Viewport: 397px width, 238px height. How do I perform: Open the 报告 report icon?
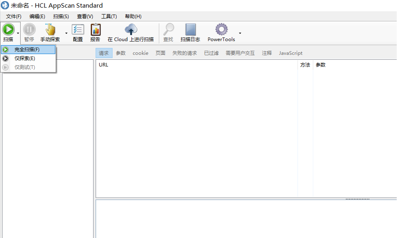click(x=95, y=30)
